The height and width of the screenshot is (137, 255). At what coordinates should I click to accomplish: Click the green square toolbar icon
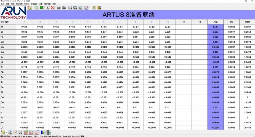click(x=42, y=8)
